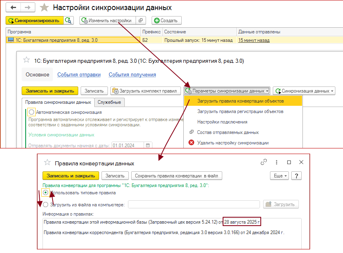This screenshot has width=343, height=253.
Task: Go back with the left arrow button
Action: click(13, 8)
